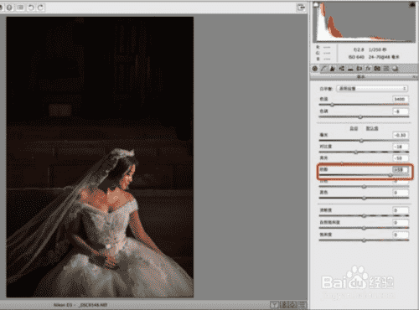The height and width of the screenshot is (310, 419).
Task: Toggle shadow clipping warning on histogram
Action: [316, 5]
